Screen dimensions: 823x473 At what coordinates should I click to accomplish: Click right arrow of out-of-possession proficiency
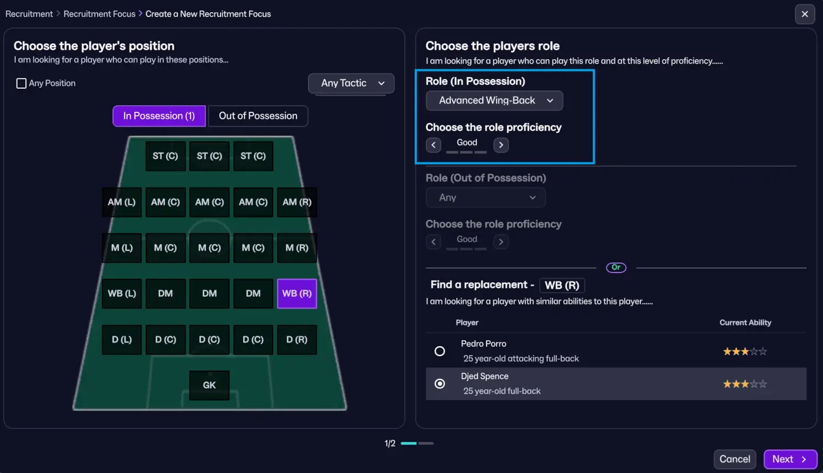tap(501, 242)
